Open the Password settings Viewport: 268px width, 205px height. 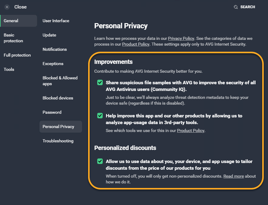(52, 112)
